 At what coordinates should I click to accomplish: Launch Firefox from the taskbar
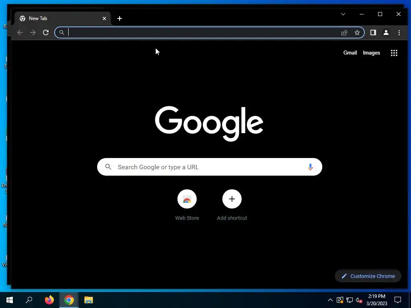[49, 300]
